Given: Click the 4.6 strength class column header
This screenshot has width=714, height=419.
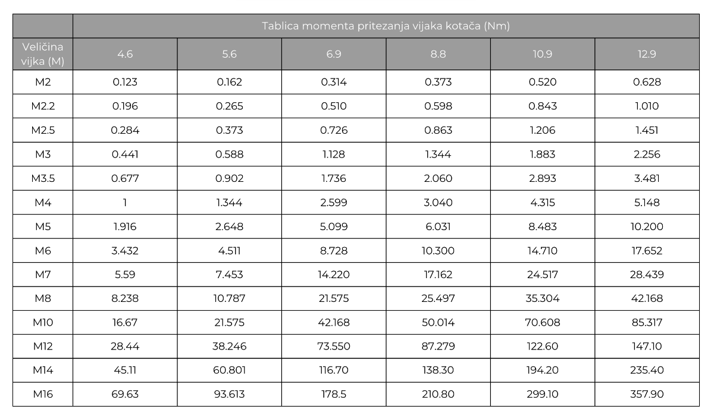Looking at the screenshot, I should [125, 54].
